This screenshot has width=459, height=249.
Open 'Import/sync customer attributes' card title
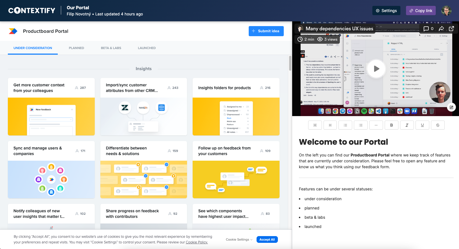click(132, 88)
